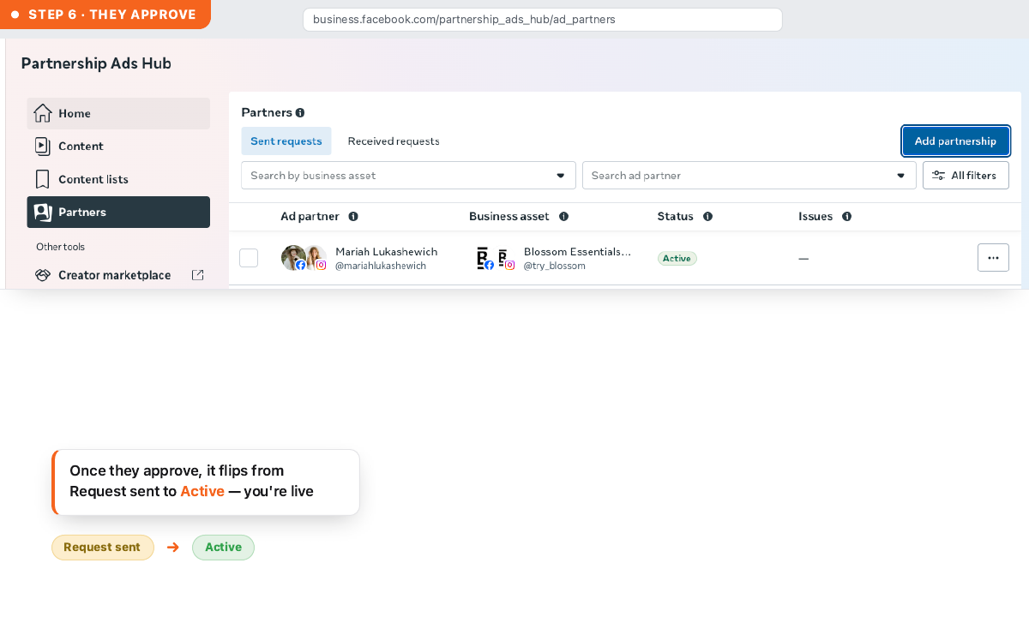Click the Content play icon in sidebar
The image size is (1029, 617).
tap(43, 146)
